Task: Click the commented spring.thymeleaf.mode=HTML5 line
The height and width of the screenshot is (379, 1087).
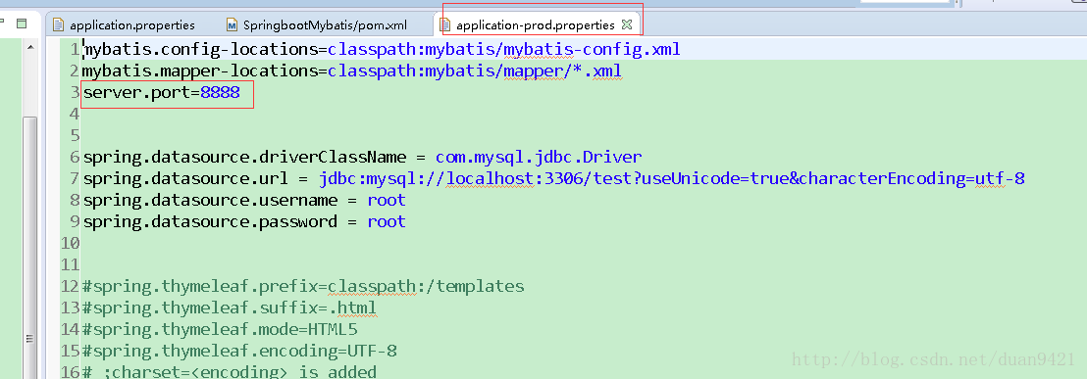Action: (x=219, y=328)
